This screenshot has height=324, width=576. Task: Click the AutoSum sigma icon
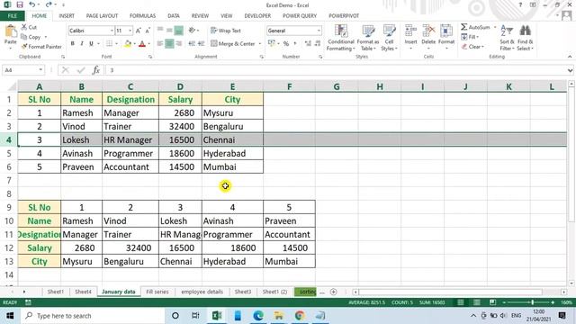[464, 27]
